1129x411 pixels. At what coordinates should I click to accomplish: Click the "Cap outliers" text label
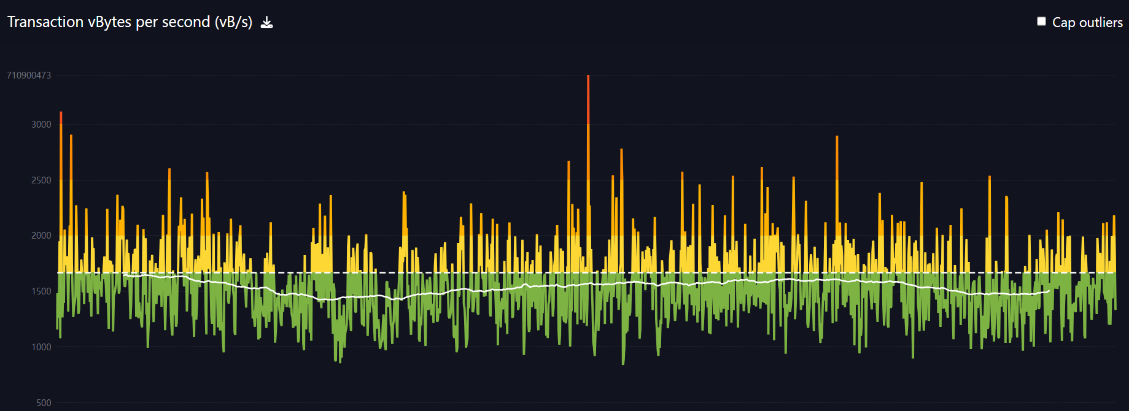(1087, 23)
